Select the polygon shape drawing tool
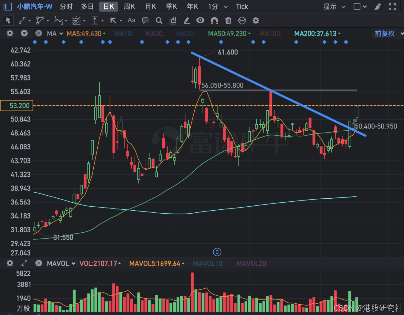 point(40,21)
